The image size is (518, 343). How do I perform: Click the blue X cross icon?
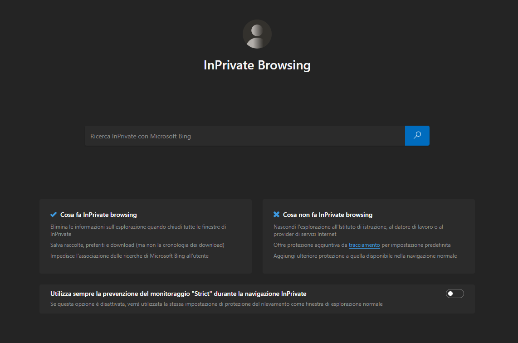tap(276, 215)
